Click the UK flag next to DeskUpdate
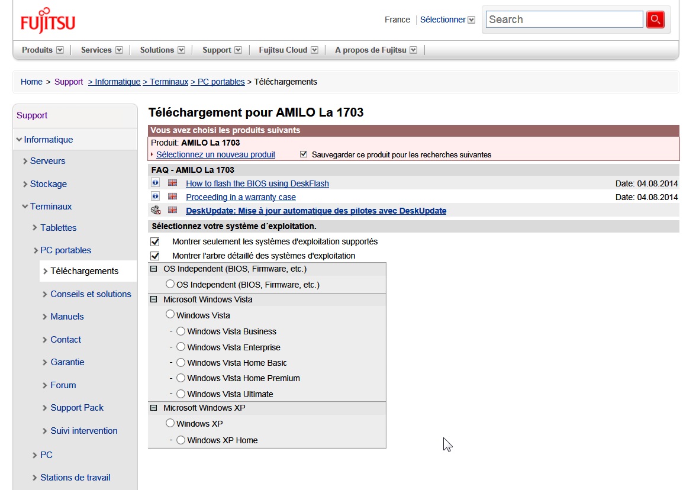683x490 pixels. point(172,210)
